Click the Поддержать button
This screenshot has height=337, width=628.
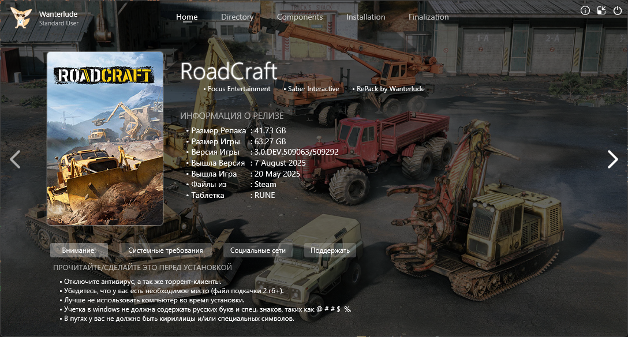[x=330, y=250]
